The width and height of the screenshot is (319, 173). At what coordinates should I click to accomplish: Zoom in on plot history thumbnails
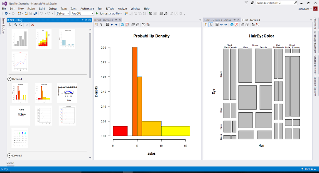click(16, 25)
